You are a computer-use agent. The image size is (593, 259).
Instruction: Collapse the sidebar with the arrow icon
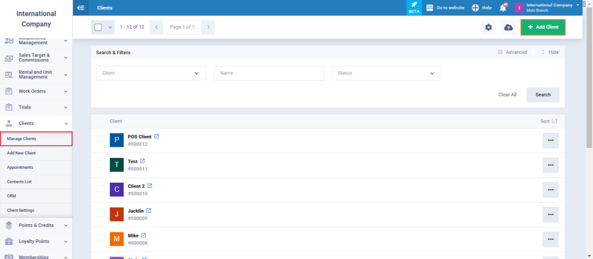point(80,8)
